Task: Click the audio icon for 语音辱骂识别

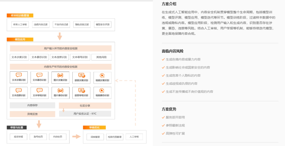Action: [81, 90]
